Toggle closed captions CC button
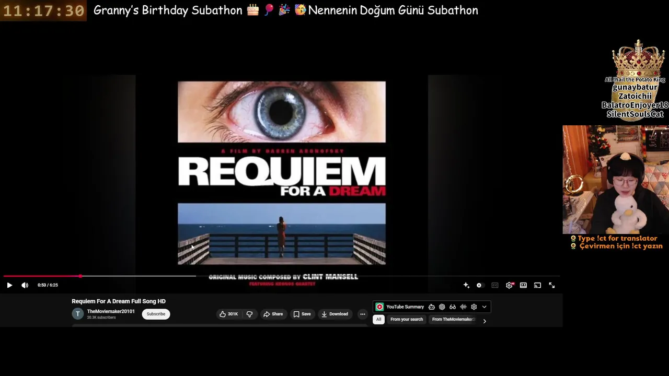The height and width of the screenshot is (376, 669). [495, 285]
